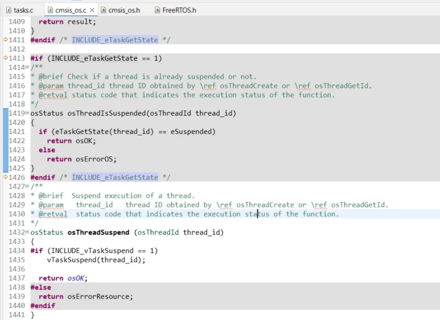The image size is (440, 320).
Task: Click the eSuspended identifier
Action: 191,132
